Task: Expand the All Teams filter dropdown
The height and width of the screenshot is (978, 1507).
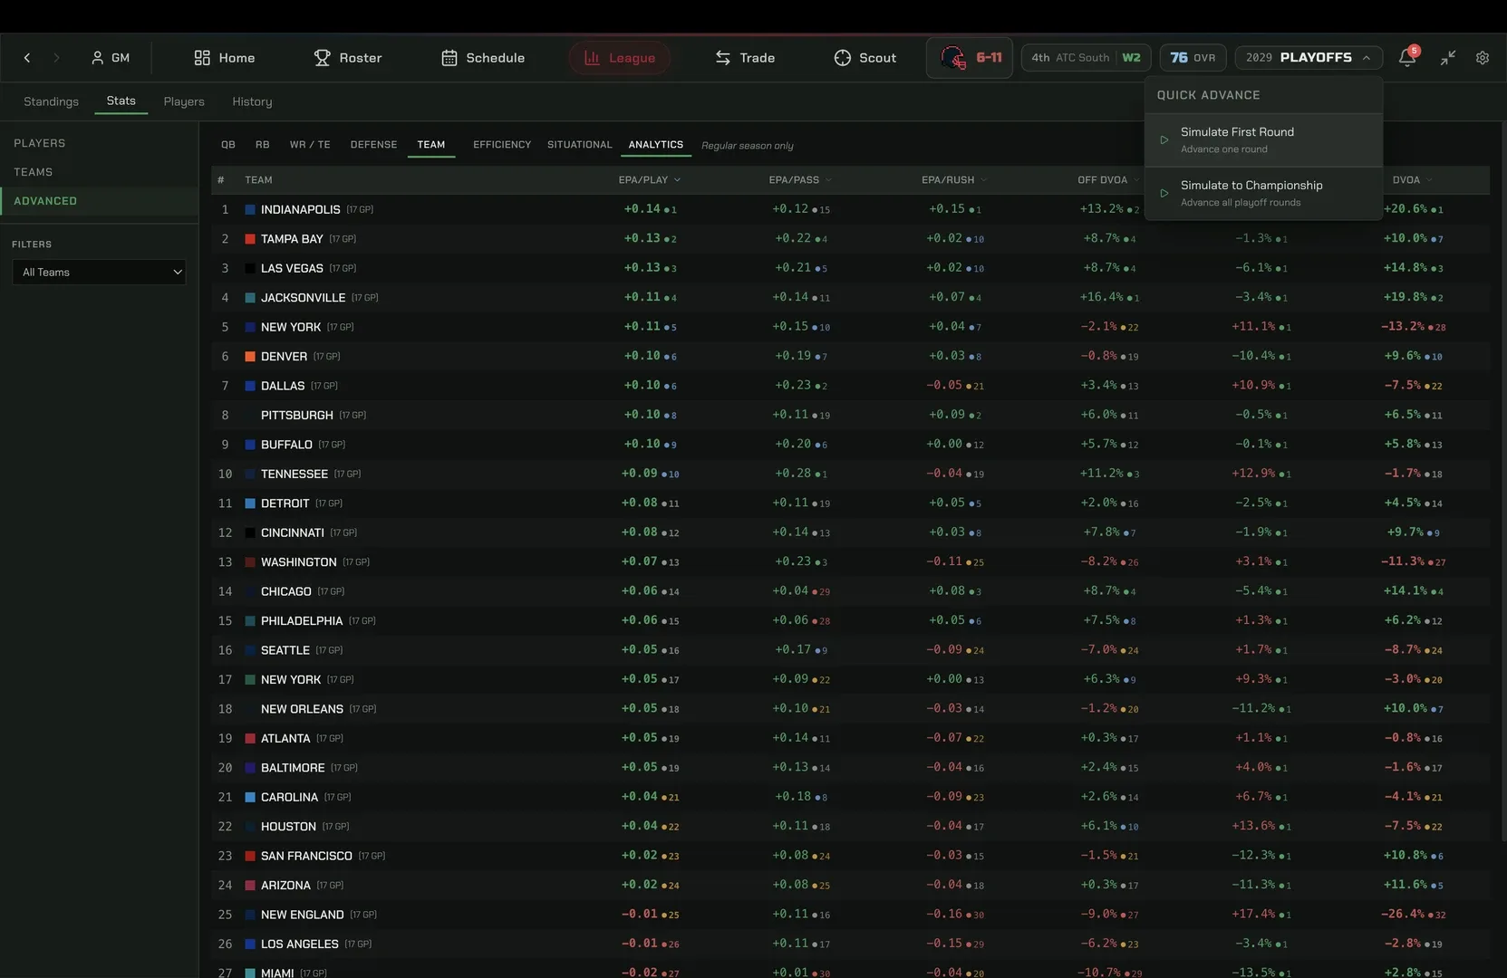Action: click(99, 272)
